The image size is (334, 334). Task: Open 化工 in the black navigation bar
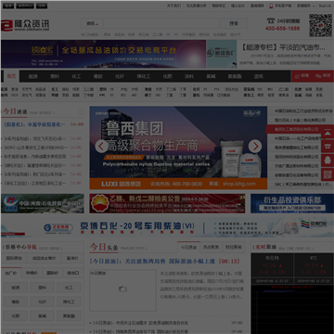[76, 76]
